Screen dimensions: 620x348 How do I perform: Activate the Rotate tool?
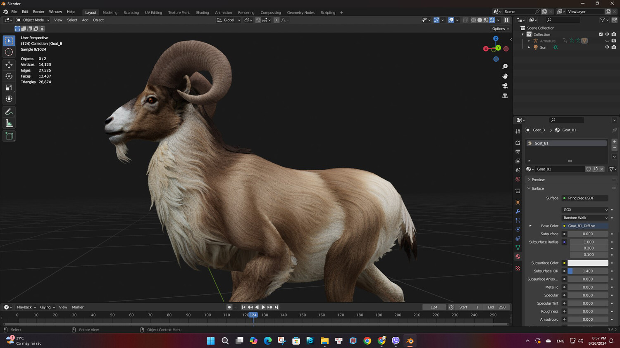[x=9, y=76]
